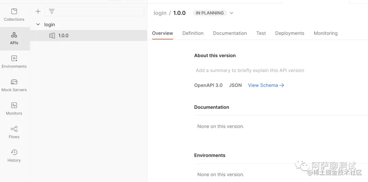
Task: Open the Deployments tab
Action: [290, 33]
